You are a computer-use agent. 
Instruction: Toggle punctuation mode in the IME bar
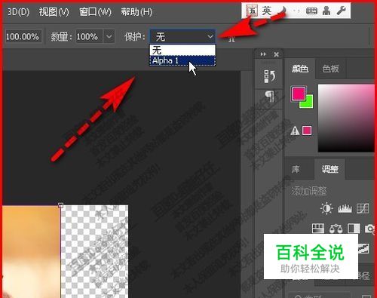[x=297, y=11]
